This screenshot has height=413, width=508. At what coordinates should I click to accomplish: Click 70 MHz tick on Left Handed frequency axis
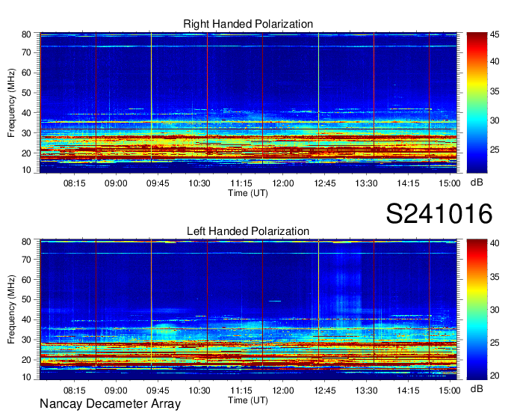pyautogui.click(x=26, y=260)
